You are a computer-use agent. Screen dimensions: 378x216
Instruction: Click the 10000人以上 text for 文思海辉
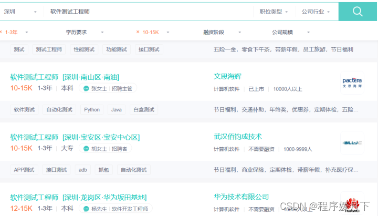pos(287,89)
